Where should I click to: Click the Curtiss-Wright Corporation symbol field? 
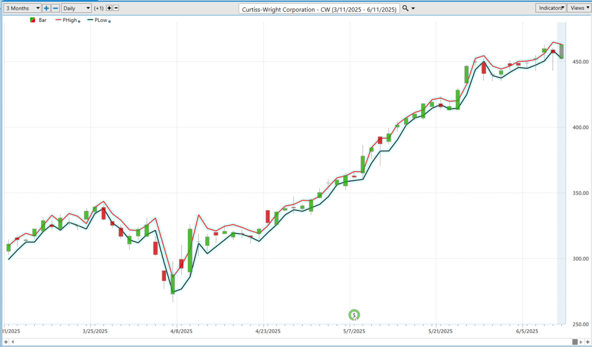(x=319, y=9)
